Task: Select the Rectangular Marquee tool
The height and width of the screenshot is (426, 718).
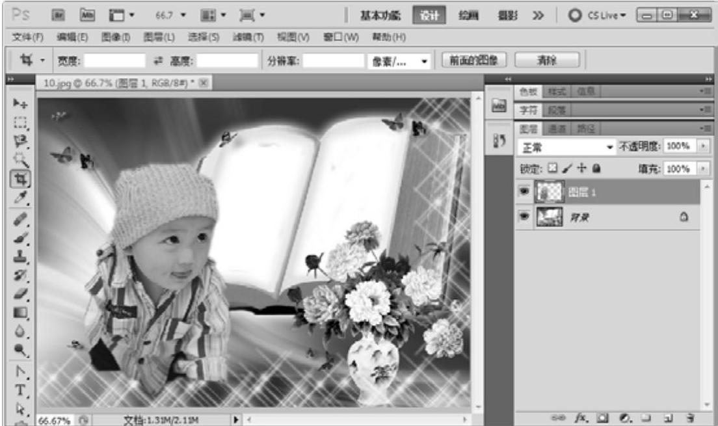Action: click(21, 122)
